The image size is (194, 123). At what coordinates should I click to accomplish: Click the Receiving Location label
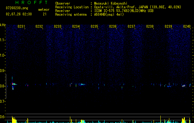pos(72,7)
